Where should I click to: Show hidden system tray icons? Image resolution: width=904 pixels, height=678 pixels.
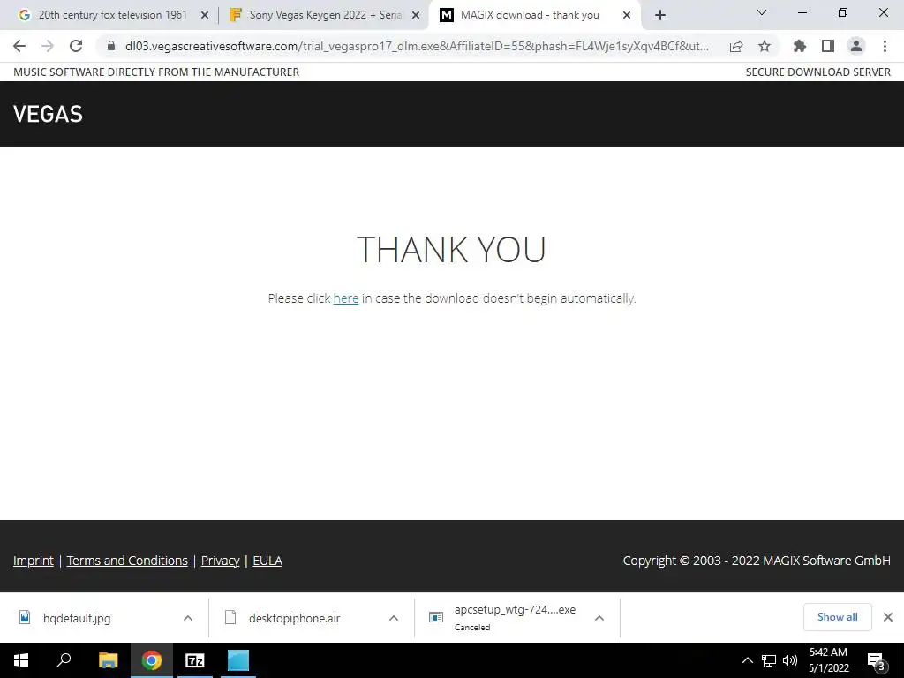(x=747, y=660)
